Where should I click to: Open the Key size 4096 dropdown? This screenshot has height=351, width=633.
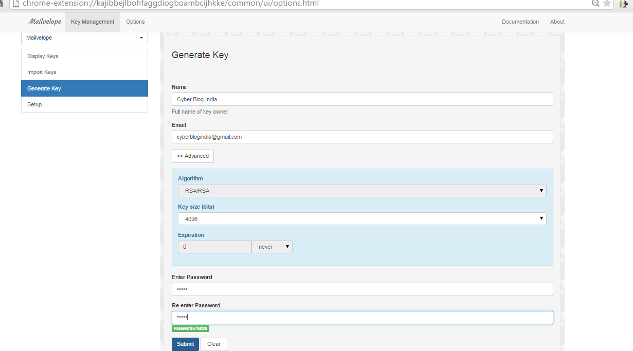pyautogui.click(x=362, y=219)
